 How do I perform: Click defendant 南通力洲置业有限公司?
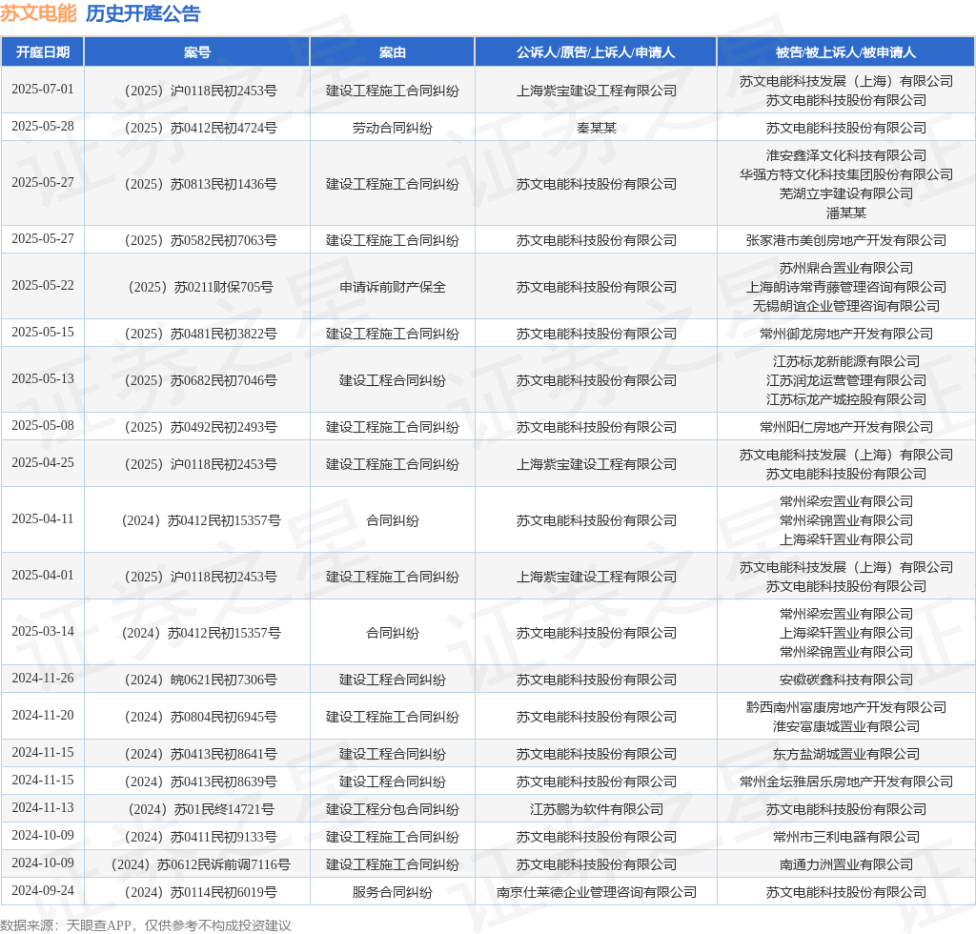(846, 864)
